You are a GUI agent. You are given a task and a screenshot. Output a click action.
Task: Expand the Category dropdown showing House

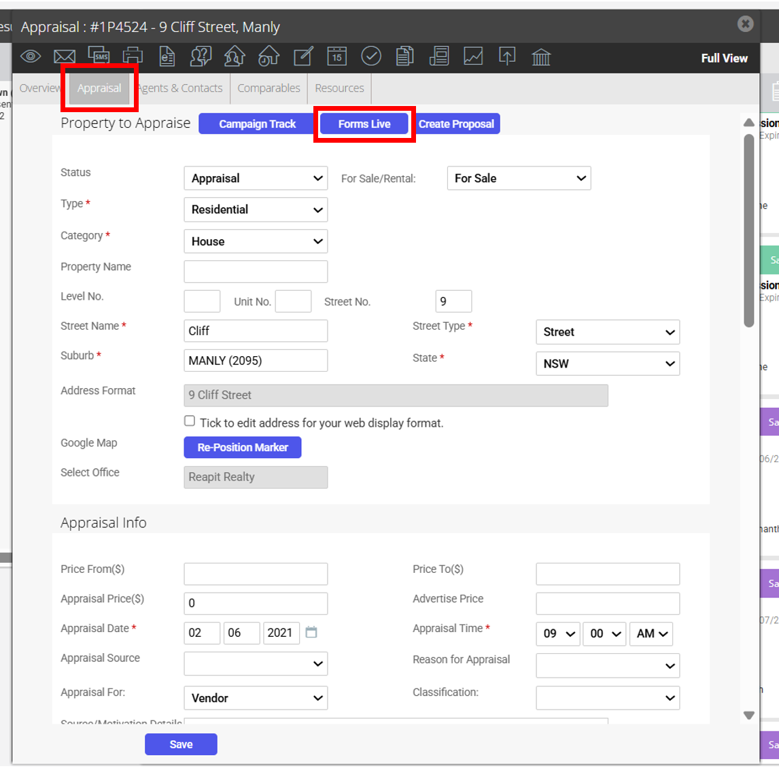click(x=256, y=241)
